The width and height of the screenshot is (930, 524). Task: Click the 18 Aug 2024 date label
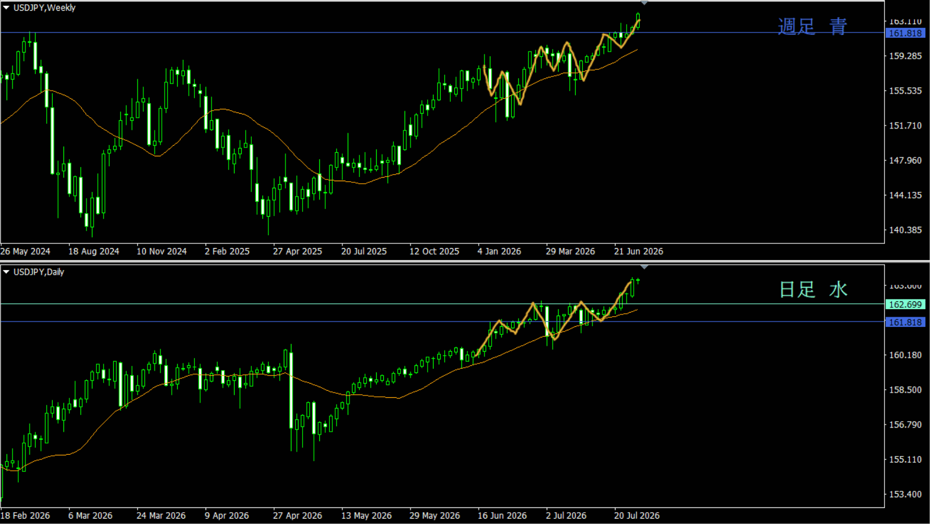point(94,251)
